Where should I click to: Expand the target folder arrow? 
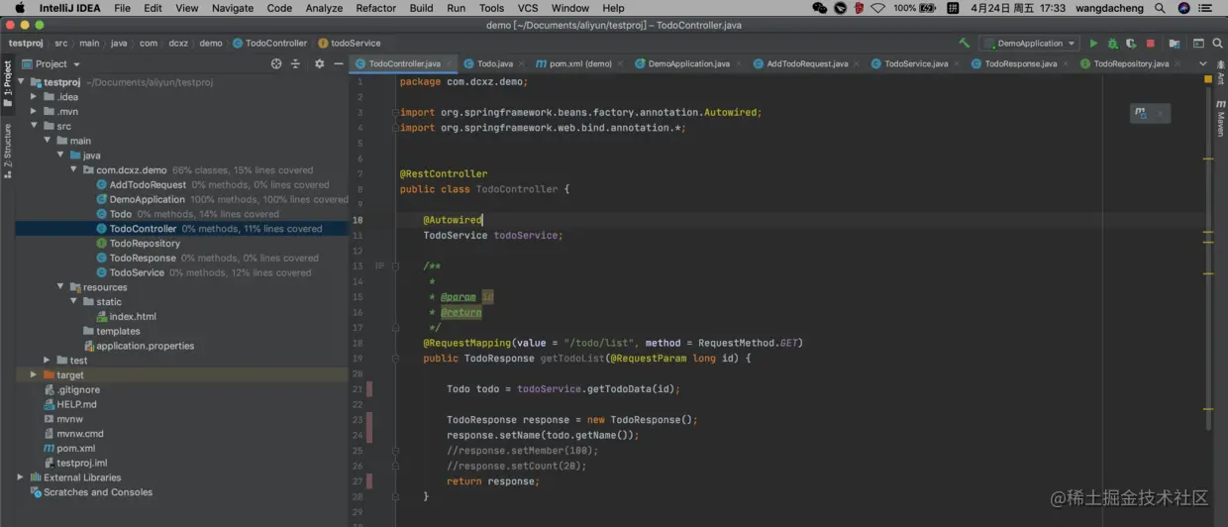pyautogui.click(x=35, y=375)
